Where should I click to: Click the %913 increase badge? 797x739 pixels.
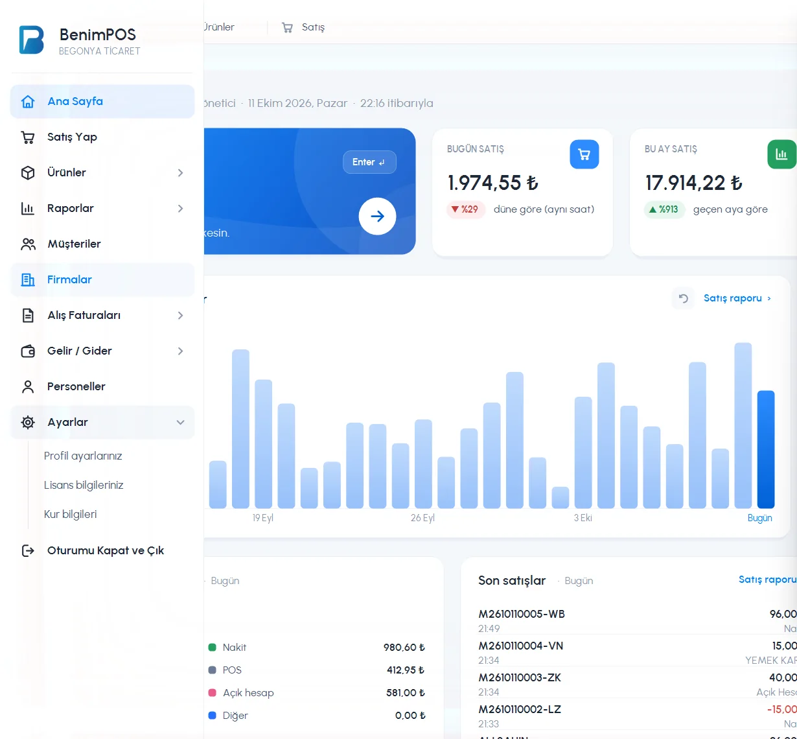664,209
